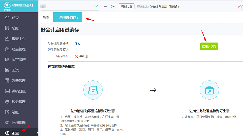Open the 进销台账 icon
243x136 pixels.
[x=7, y=91]
